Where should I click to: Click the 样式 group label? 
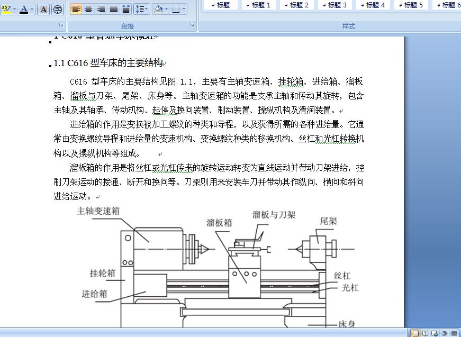[349, 26]
